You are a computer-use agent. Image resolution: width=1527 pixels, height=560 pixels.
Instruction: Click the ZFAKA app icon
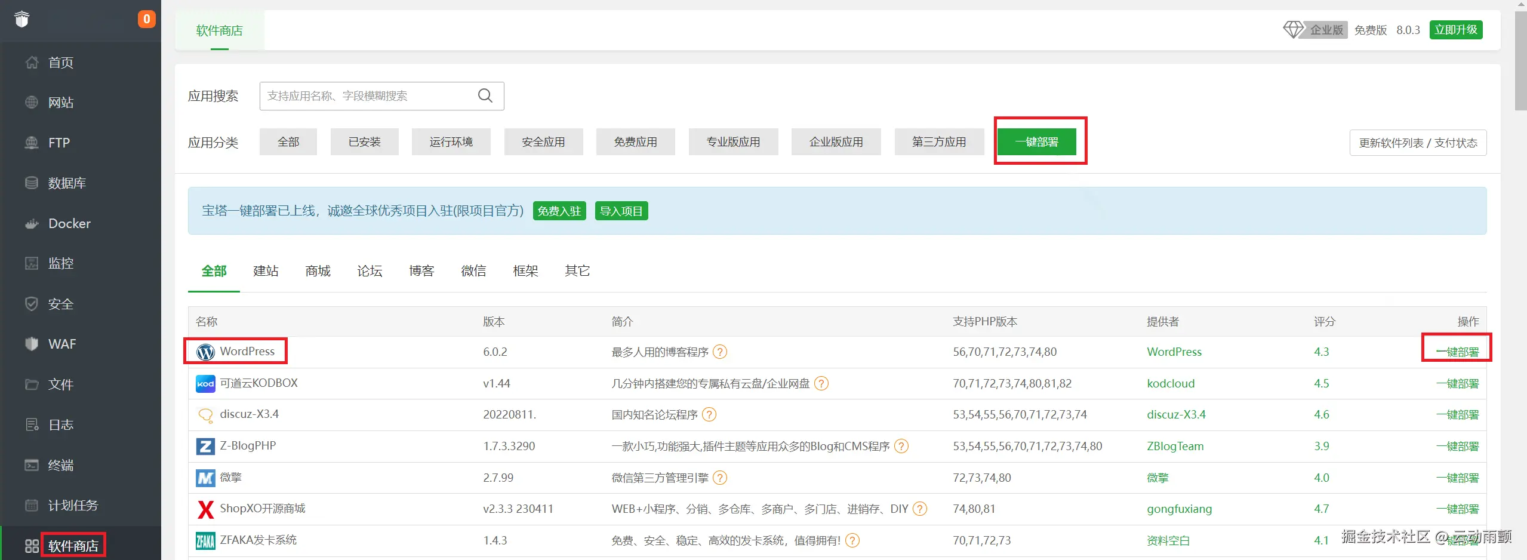(x=205, y=541)
